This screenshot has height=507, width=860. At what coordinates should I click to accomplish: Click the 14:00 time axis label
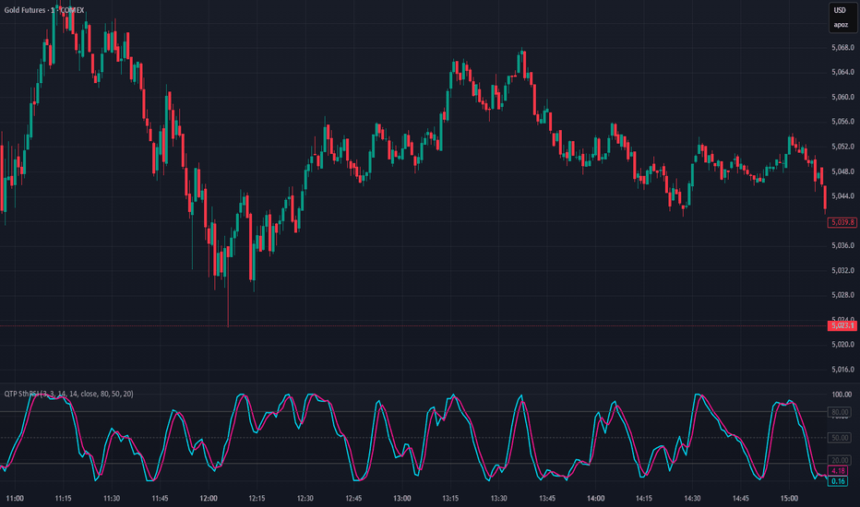coord(596,498)
